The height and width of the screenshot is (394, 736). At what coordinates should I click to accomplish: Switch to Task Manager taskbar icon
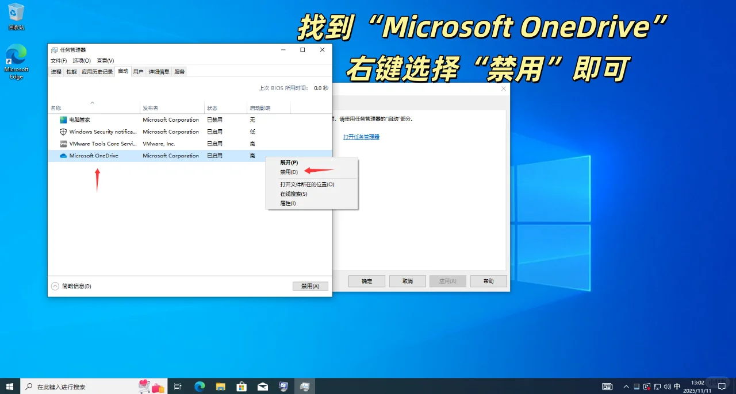click(305, 387)
